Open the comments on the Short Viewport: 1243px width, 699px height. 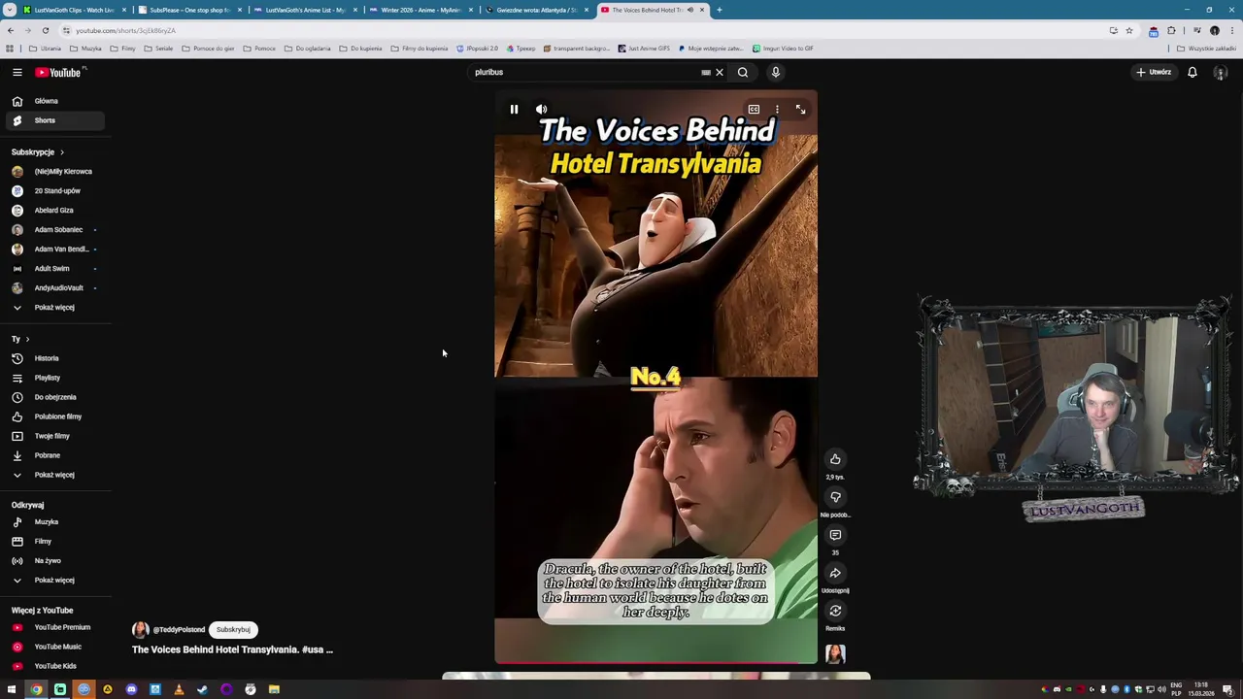[835, 535]
